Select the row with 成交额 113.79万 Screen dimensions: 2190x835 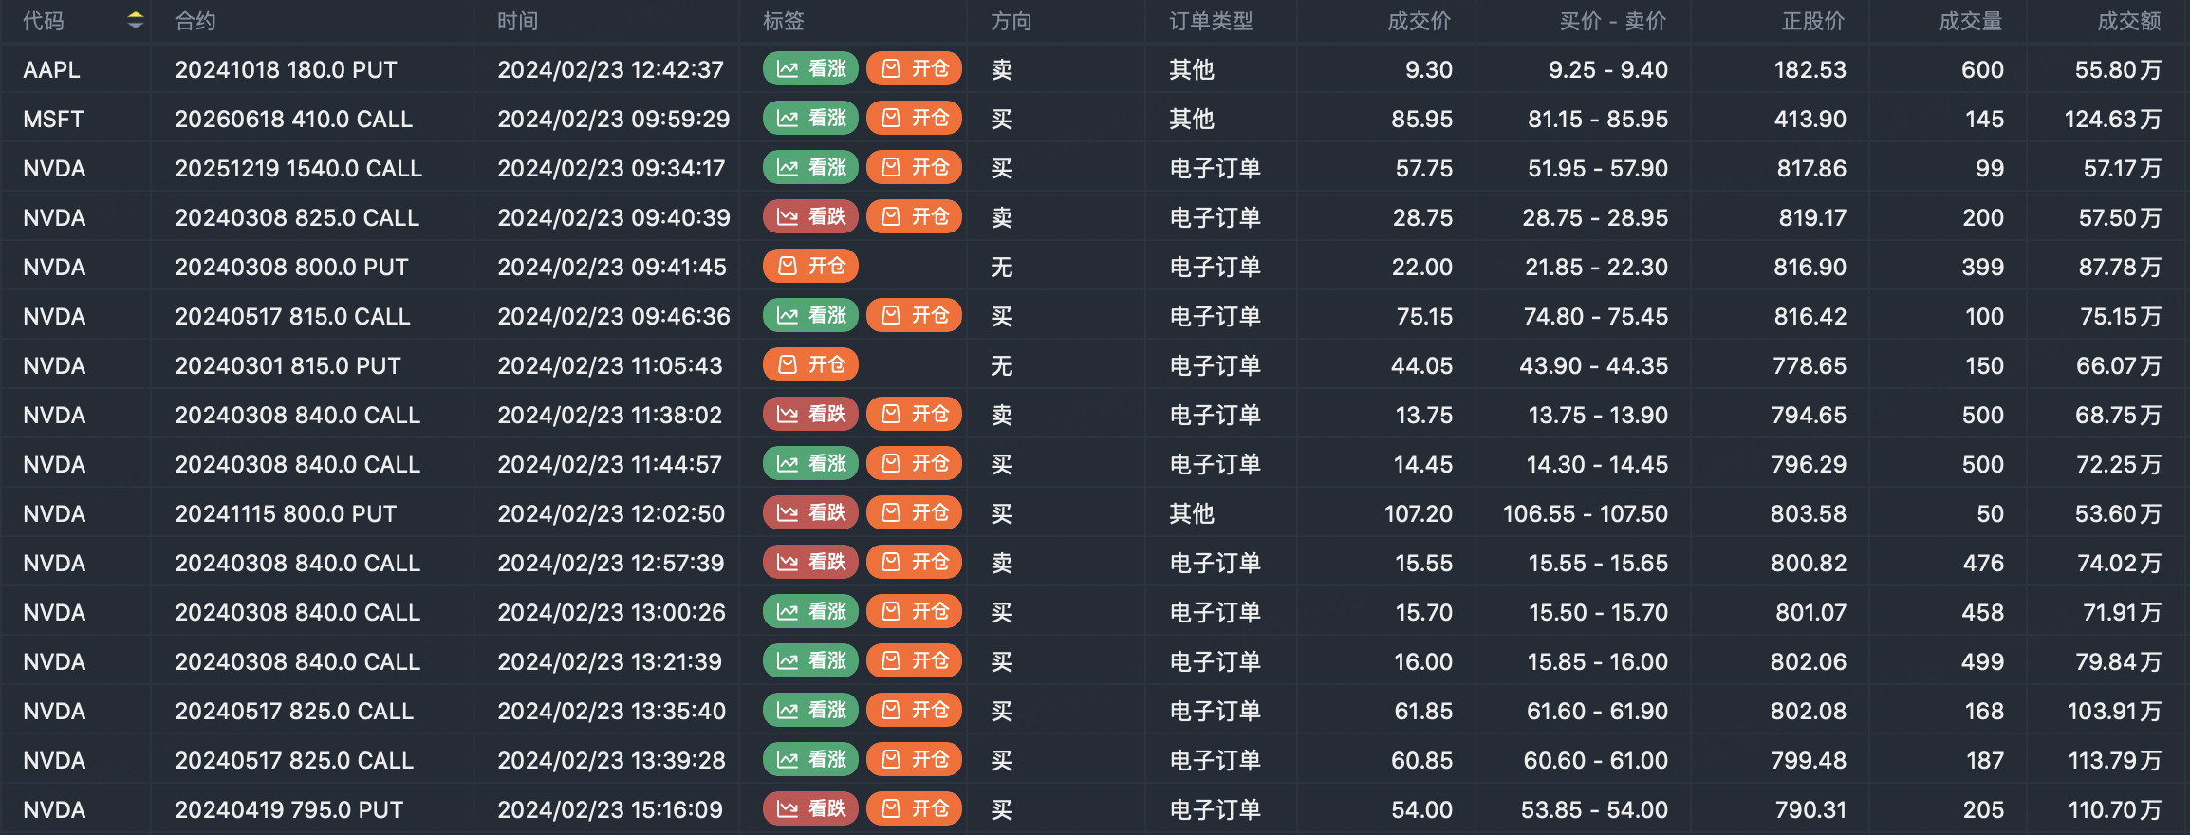2114,760
